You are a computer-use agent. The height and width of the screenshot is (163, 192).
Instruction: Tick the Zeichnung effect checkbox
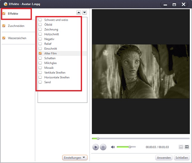click(40, 29)
